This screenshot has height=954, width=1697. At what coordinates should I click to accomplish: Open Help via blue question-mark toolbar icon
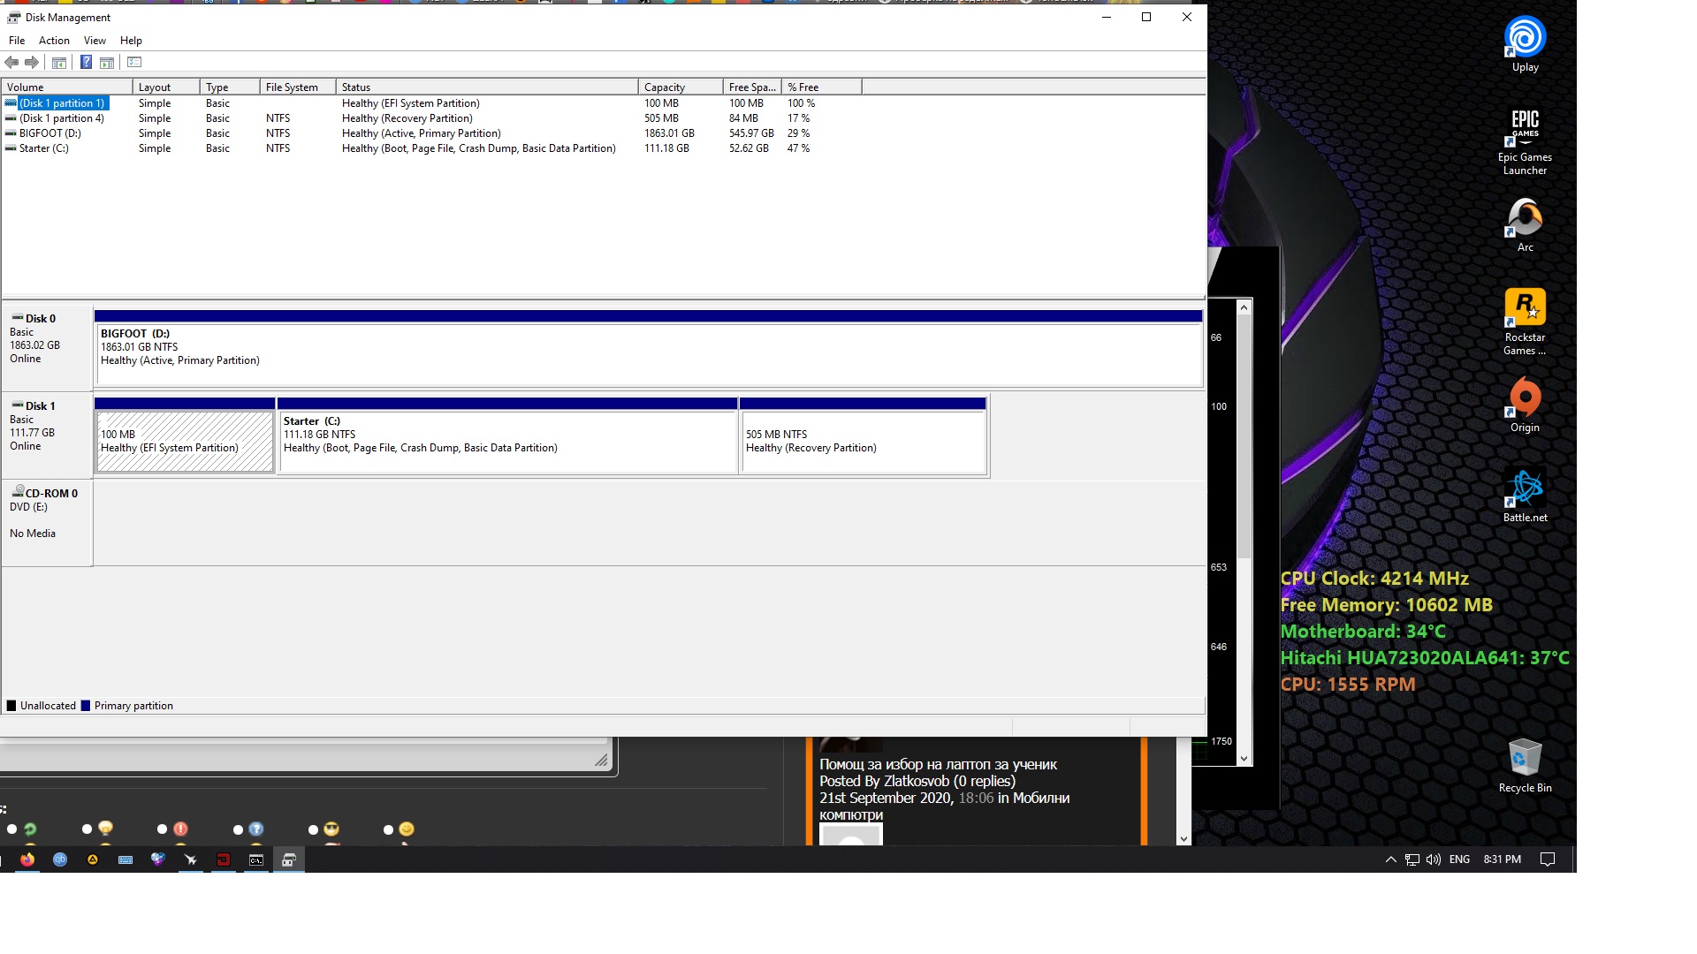tap(86, 63)
